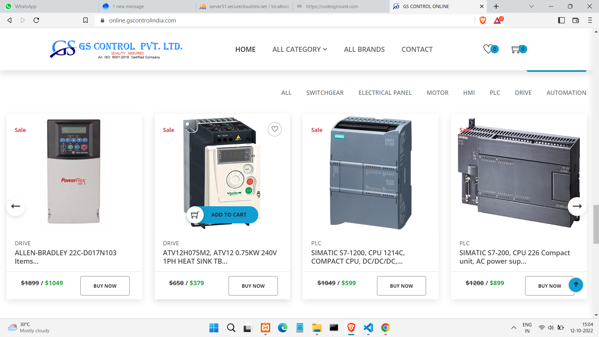
Task: Open XAMPP from the taskbar
Action: click(x=265, y=328)
